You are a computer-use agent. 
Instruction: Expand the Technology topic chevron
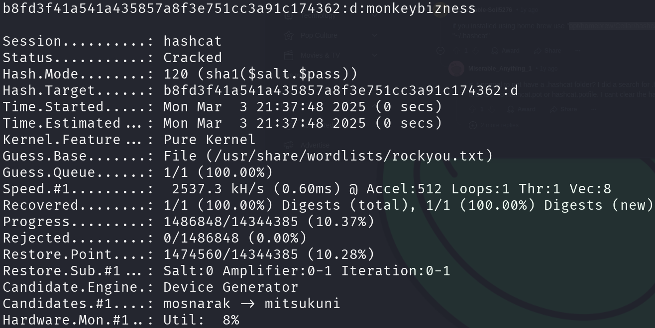[375, 15]
